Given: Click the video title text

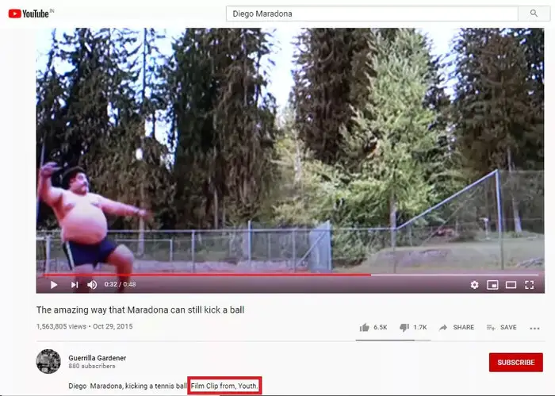Looking at the screenshot, I should (x=140, y=310).
